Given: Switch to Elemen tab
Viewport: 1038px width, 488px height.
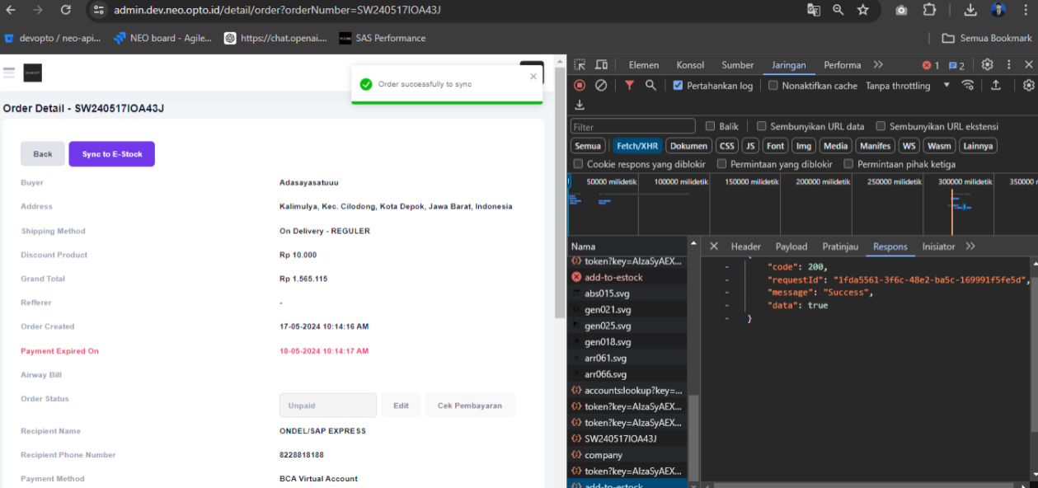Looking at the screenshot, I should click(x=644, y=65).
